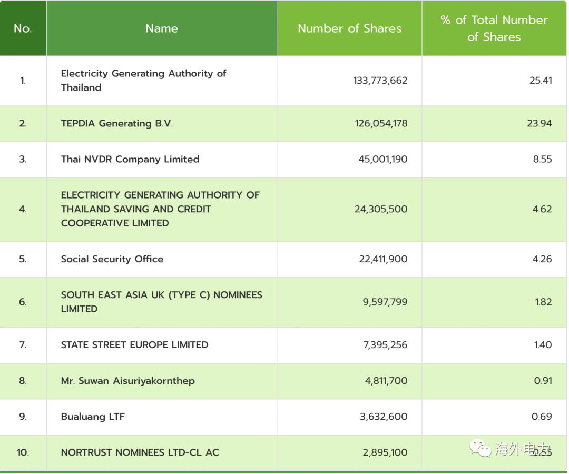Click the share count 7,395,256

[x=385, y=345]
